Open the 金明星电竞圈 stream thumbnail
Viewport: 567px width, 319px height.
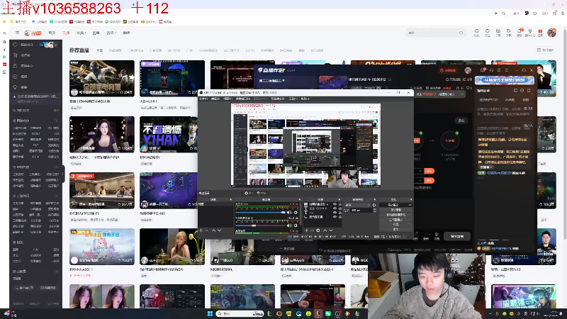click(102, 79)
